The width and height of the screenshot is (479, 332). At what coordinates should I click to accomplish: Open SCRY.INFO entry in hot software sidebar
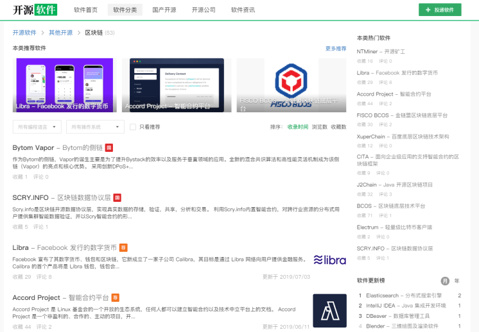pos(395,249)
